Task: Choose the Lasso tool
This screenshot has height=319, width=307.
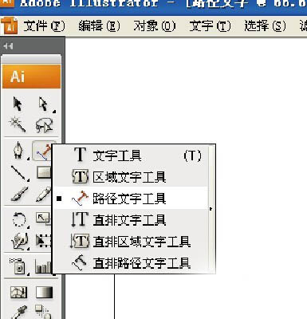Action: click(x=44, y=125)
